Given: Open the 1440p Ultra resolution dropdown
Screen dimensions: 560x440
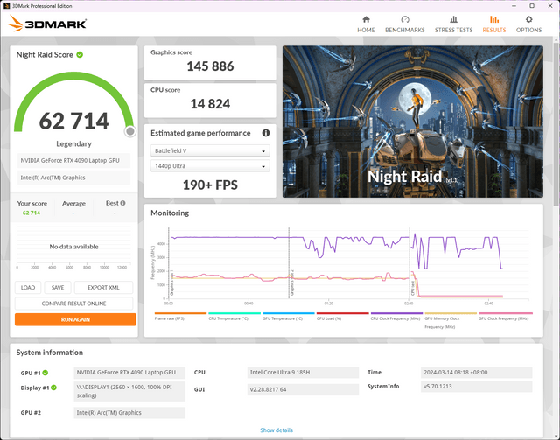Looking at the screenshot, I should 210,166.
